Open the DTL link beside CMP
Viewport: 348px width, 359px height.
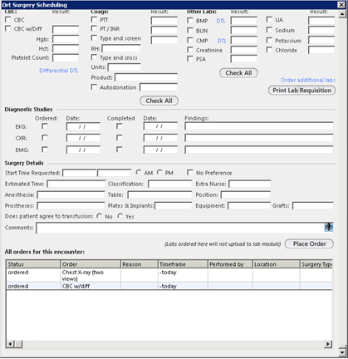pyautogui.click(x=222, y=41)
